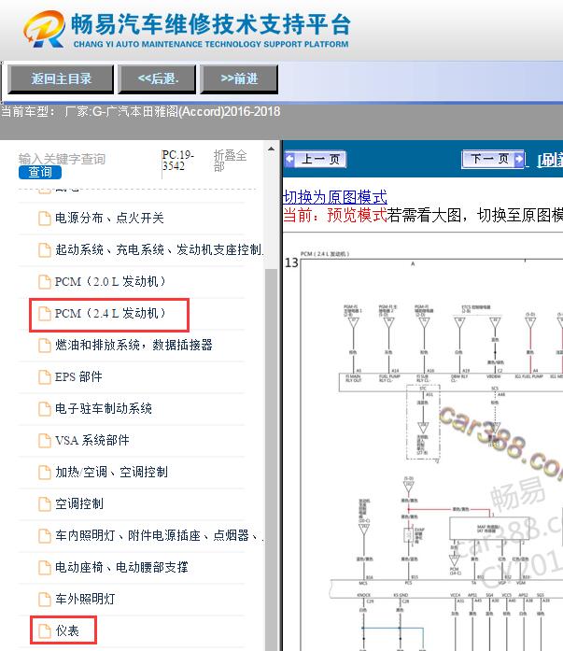Viewport: 563px width, 651px height.
Task: Click the left arrow icon on 上一页
Action: click(x=289, y=159)
